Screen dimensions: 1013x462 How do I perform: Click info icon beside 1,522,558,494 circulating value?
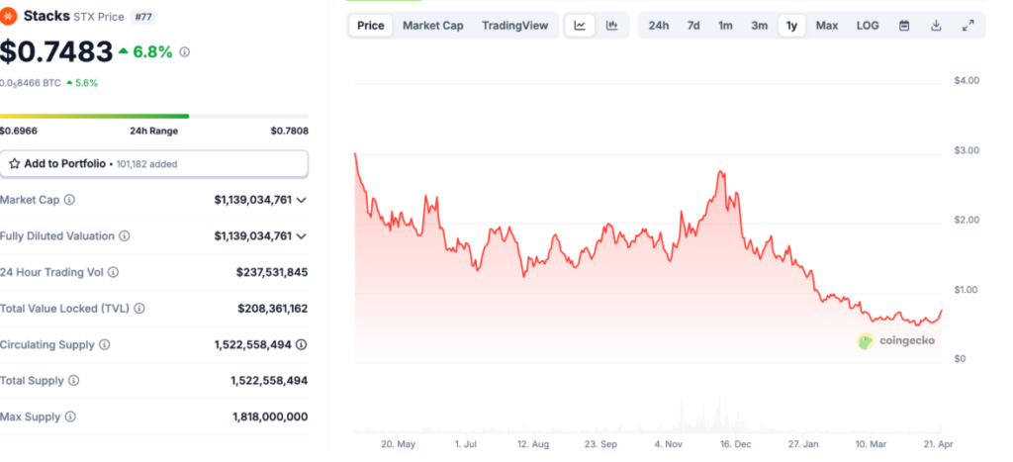point(301,344)
